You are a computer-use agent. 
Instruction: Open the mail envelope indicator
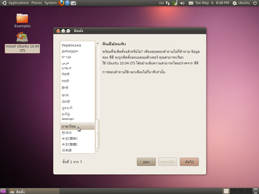click(x=191, y=3)
